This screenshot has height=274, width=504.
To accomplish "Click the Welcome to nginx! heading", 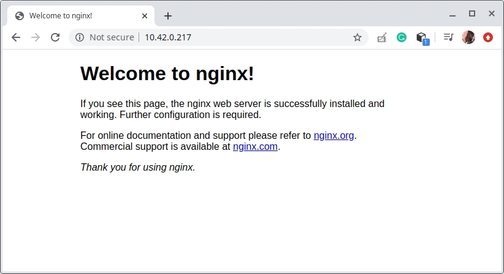I will pyautogui.click(x=167, y=73).
